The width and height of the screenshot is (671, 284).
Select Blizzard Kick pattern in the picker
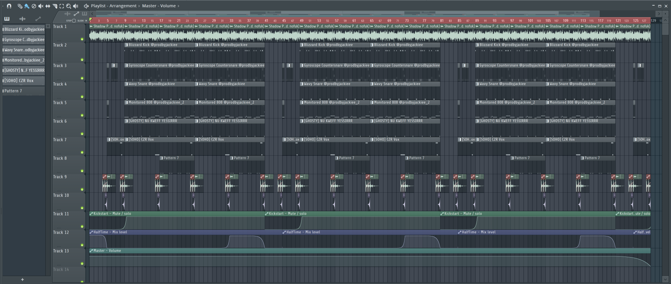coord(23,29)
